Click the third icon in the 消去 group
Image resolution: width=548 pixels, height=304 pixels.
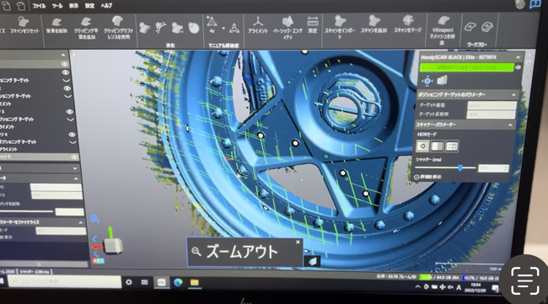tap(177, 28)
